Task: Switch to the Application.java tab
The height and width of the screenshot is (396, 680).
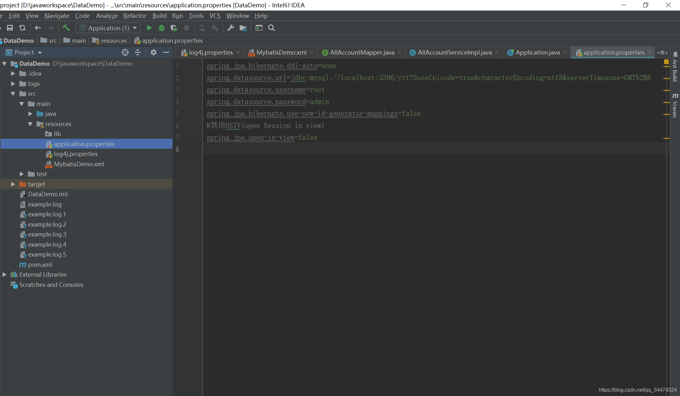Action: [537, 52]
